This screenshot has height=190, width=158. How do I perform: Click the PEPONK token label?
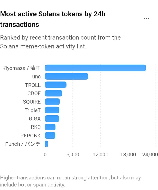(x=31, y=136)
